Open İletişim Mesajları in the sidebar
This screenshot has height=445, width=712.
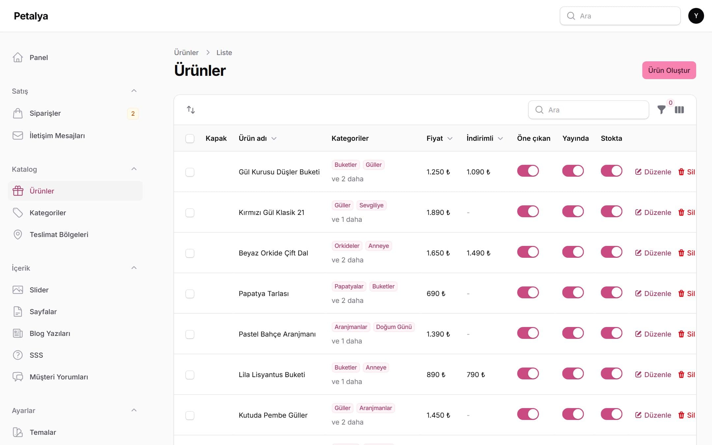click(75, 135)
